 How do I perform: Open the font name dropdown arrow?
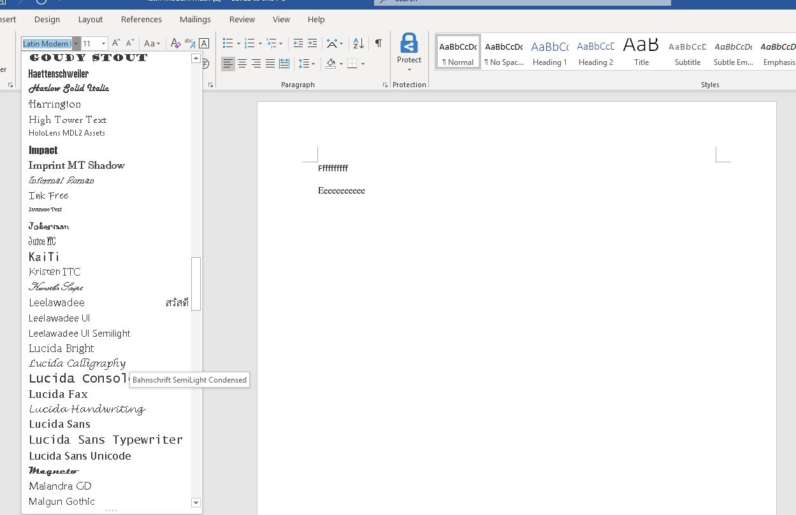[x=76, y=43]
